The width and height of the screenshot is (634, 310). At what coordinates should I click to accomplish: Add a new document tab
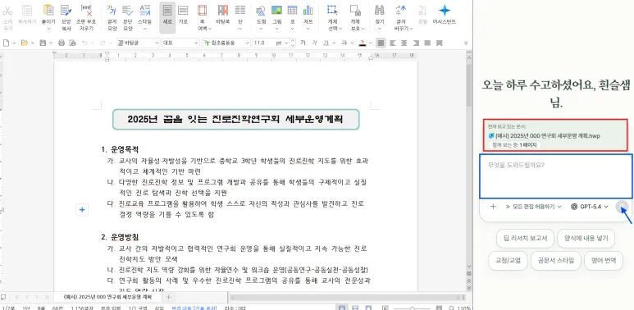[169, 298]
